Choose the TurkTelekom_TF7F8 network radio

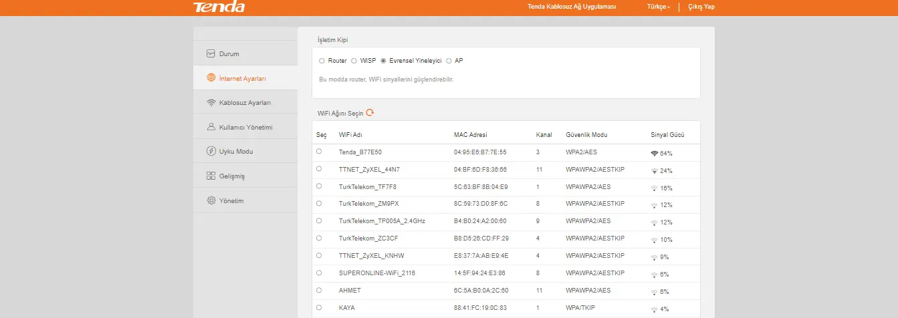point(319,186)
